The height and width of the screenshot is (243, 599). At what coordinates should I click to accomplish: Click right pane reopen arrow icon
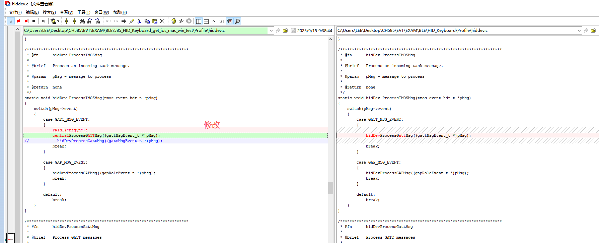pyautogui.click(x=586, y=31)
